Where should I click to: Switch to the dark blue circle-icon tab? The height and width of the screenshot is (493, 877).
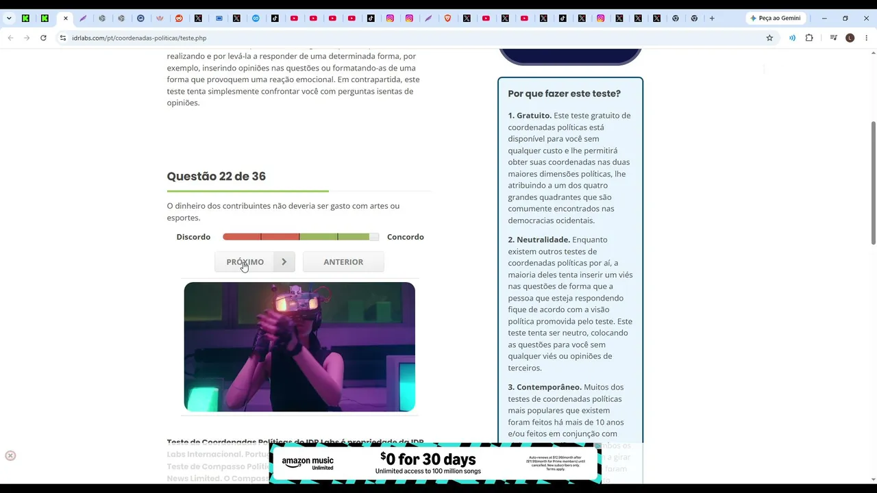pos(140,18)
